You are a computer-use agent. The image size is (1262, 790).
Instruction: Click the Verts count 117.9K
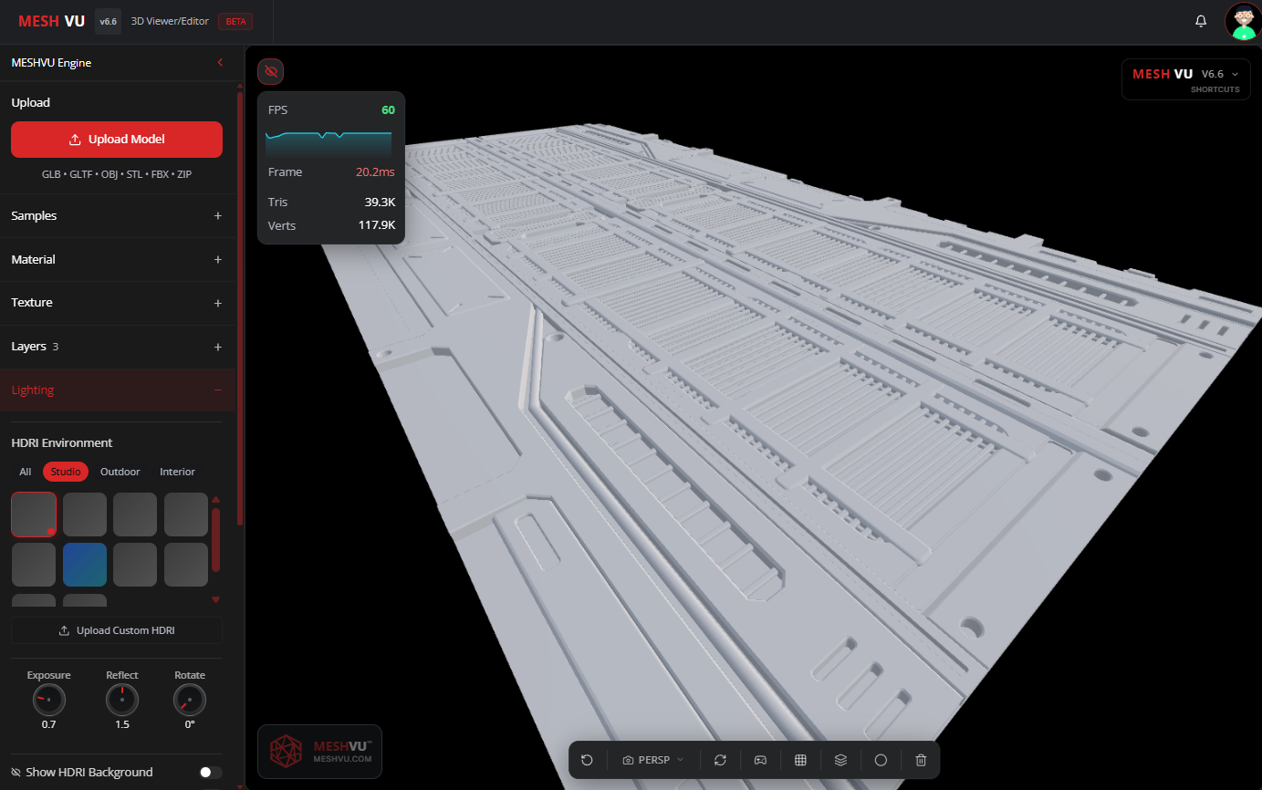(x=376, y=225)
